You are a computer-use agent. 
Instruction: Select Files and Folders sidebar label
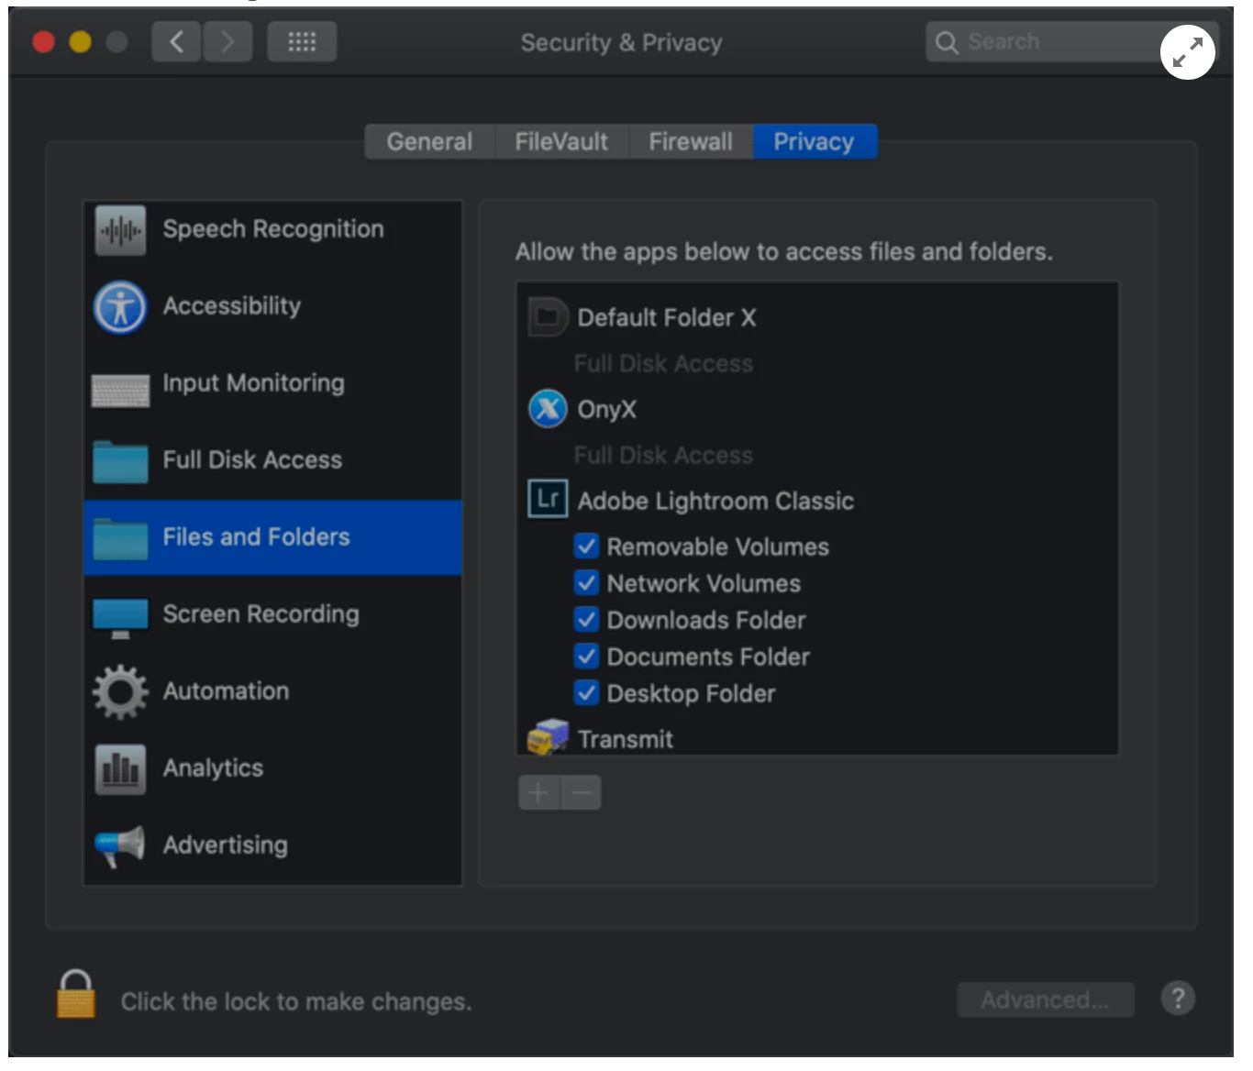(x=256, y=537)
